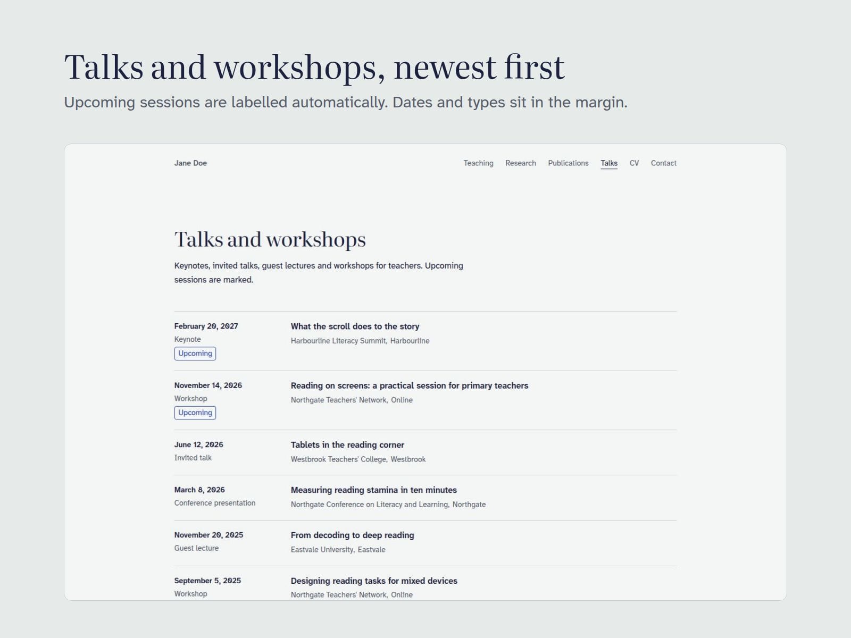Open the Publications nav item

pyautogui.click(x=568, y=163)
